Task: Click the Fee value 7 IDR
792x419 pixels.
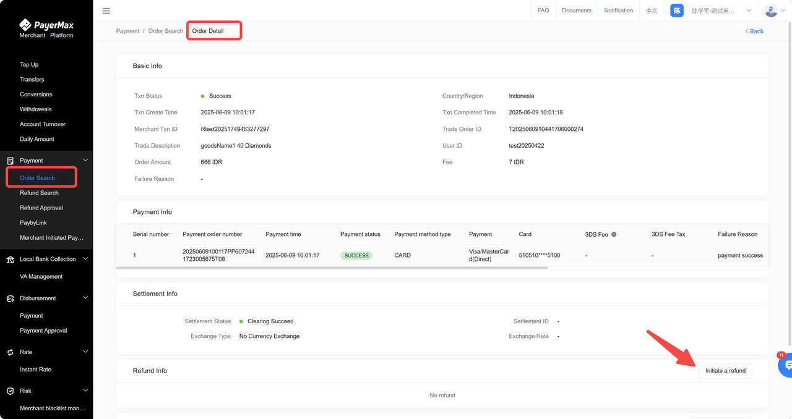Action: click(516, 162)
